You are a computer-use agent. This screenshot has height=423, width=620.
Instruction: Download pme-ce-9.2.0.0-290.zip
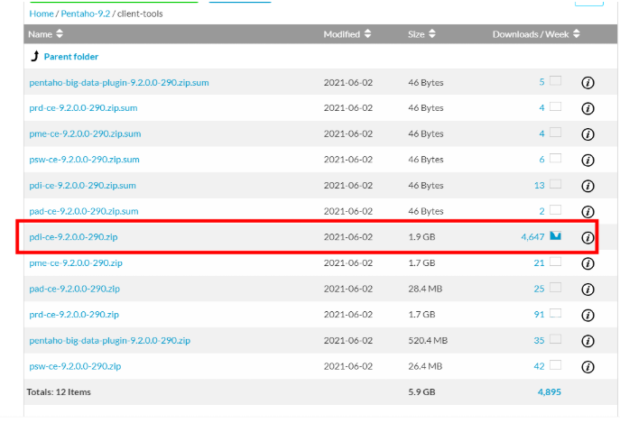76,262
